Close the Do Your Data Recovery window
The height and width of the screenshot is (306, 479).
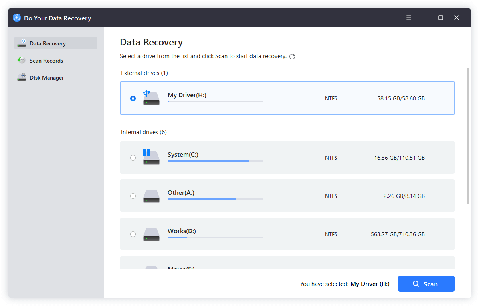click(x=457, y=18)
